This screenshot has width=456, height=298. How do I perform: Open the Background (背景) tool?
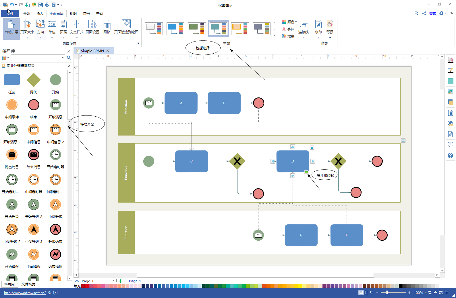[330, 29]
